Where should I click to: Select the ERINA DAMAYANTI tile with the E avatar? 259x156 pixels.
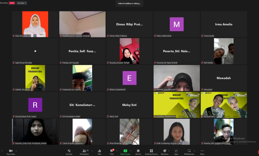click(129, 78)
